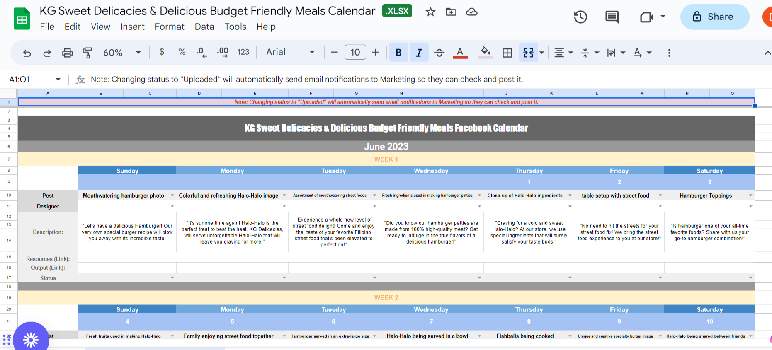Increase decimal places
The image size is (772, 350).
(223, 52)
